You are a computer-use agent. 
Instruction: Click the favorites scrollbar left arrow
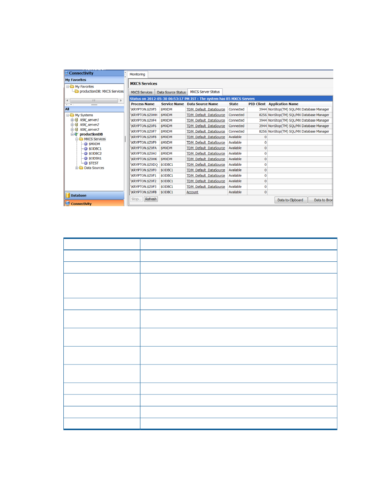pos(67,100)
